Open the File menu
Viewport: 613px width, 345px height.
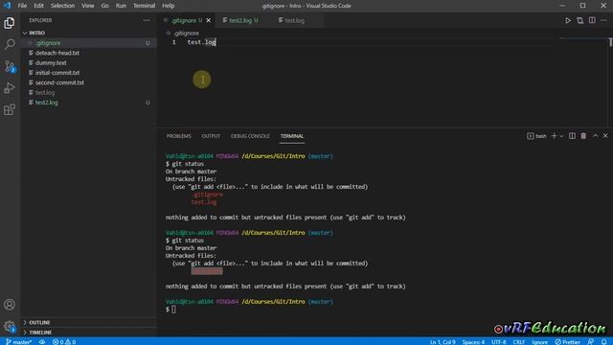click(x=22, y=6)
